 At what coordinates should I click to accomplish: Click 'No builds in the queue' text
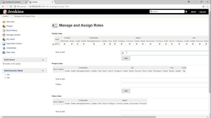coord(12,64)
